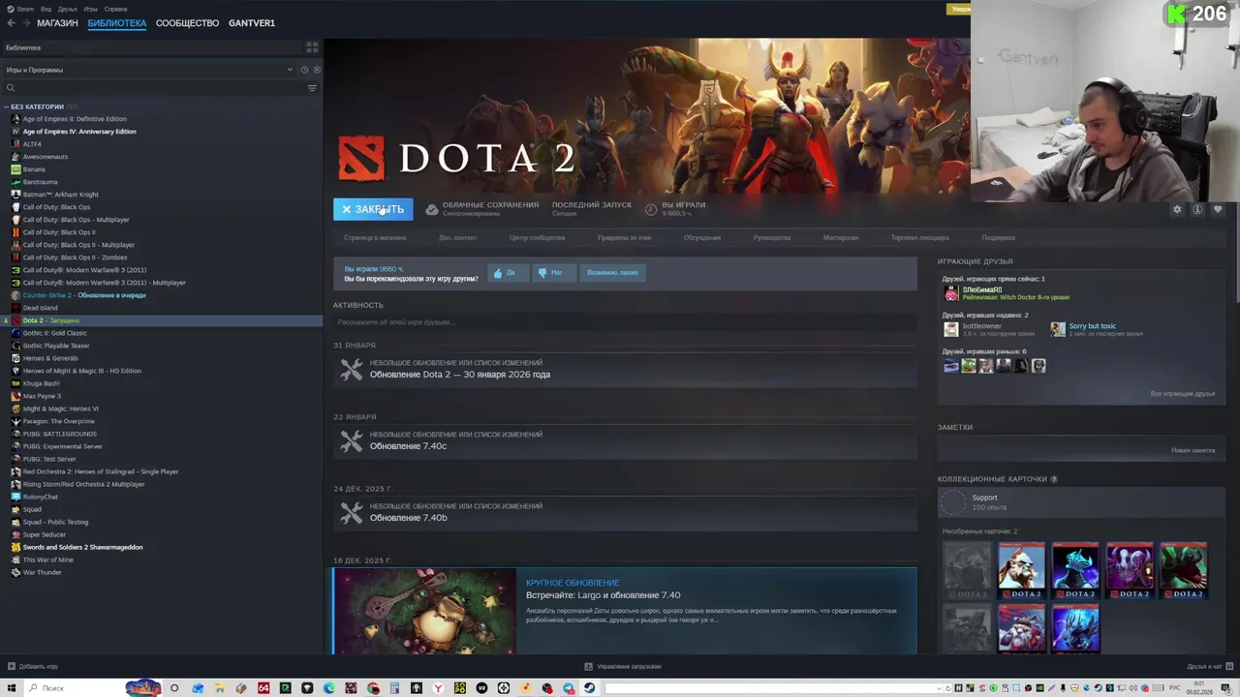The height and width of the screenshot is (697, 1240).
Task: Select Barotrauma in game list
Action: click(x=40, y=182)
